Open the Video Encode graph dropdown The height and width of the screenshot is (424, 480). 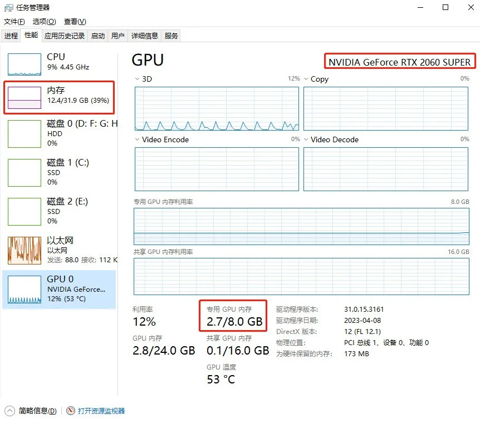click(x=138, y=139)
